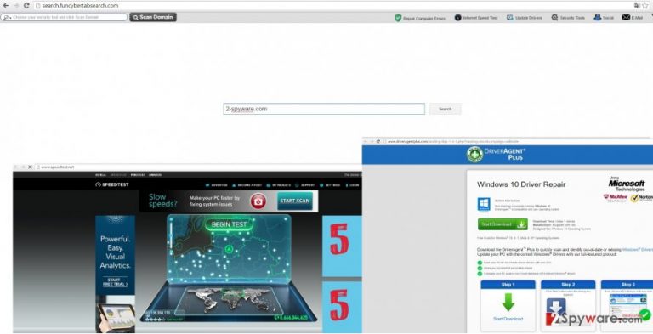Viewport: 653px width, 334px height.
Task: Open Become a Host in Speedtest menu
Action: point(247,185)
